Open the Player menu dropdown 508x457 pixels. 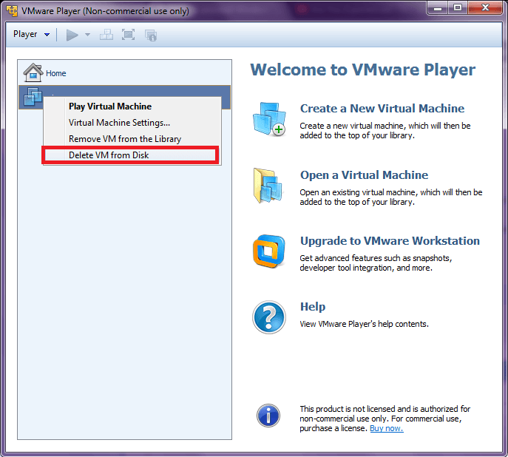[x=31, y=34]
